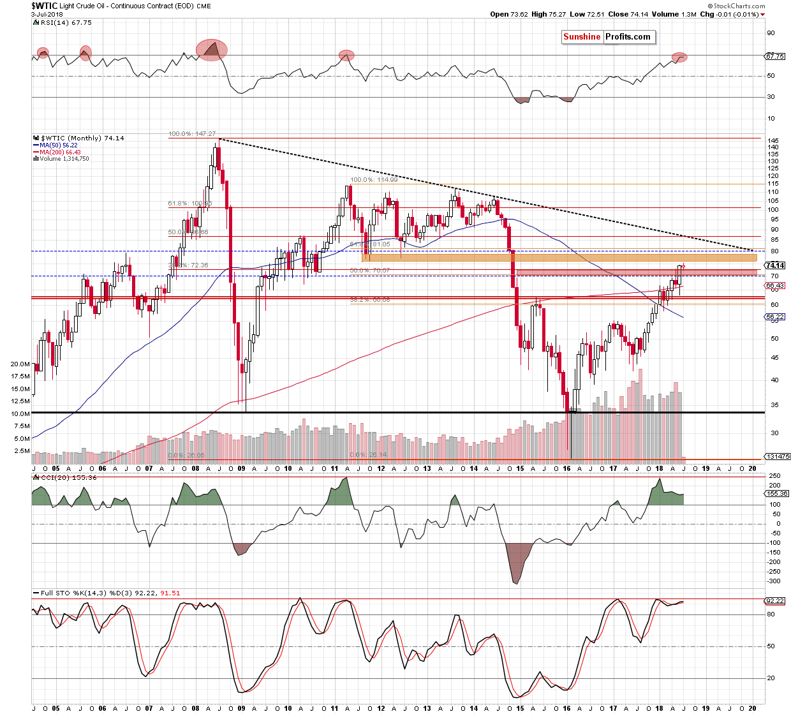Click the '$WTIC (Monthly) 74.14' legend entry
Screen dimensions: 791x714
click(82, 138)
